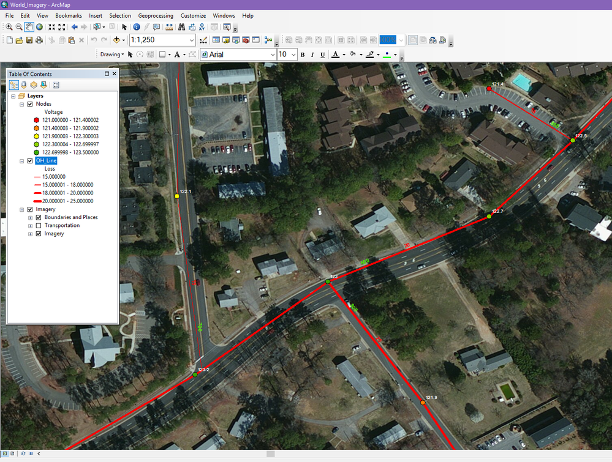612x462 pixels.
Task: Click the Full Extent globe icon
Action: point(39,27)
